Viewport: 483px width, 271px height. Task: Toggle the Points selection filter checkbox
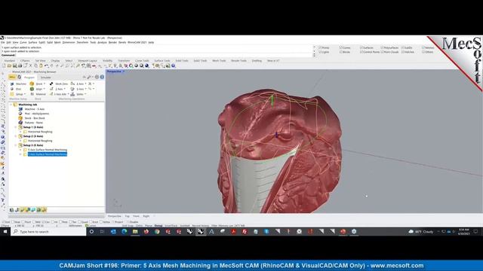tap(320, 47)
